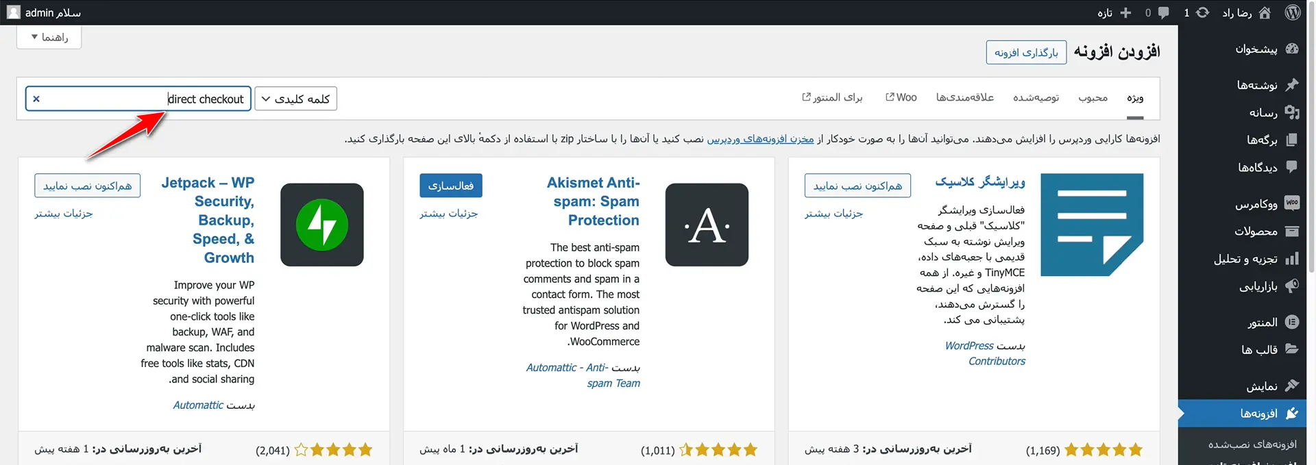Click the Jetpack plugin icon
This screenshot has width=1316, height=465.
click(322, 225)
